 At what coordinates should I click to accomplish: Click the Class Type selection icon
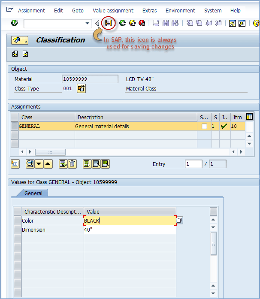point(81,88)
